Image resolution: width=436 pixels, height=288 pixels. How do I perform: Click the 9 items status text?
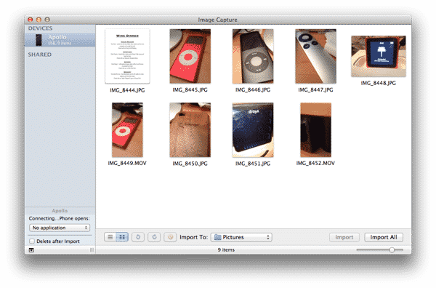[226, 250]
